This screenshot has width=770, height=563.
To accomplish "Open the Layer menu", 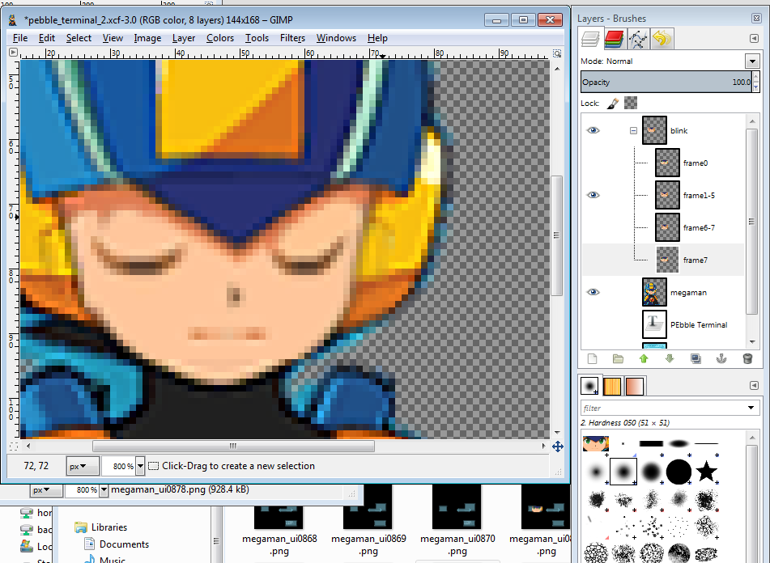I will click(183, 38).
